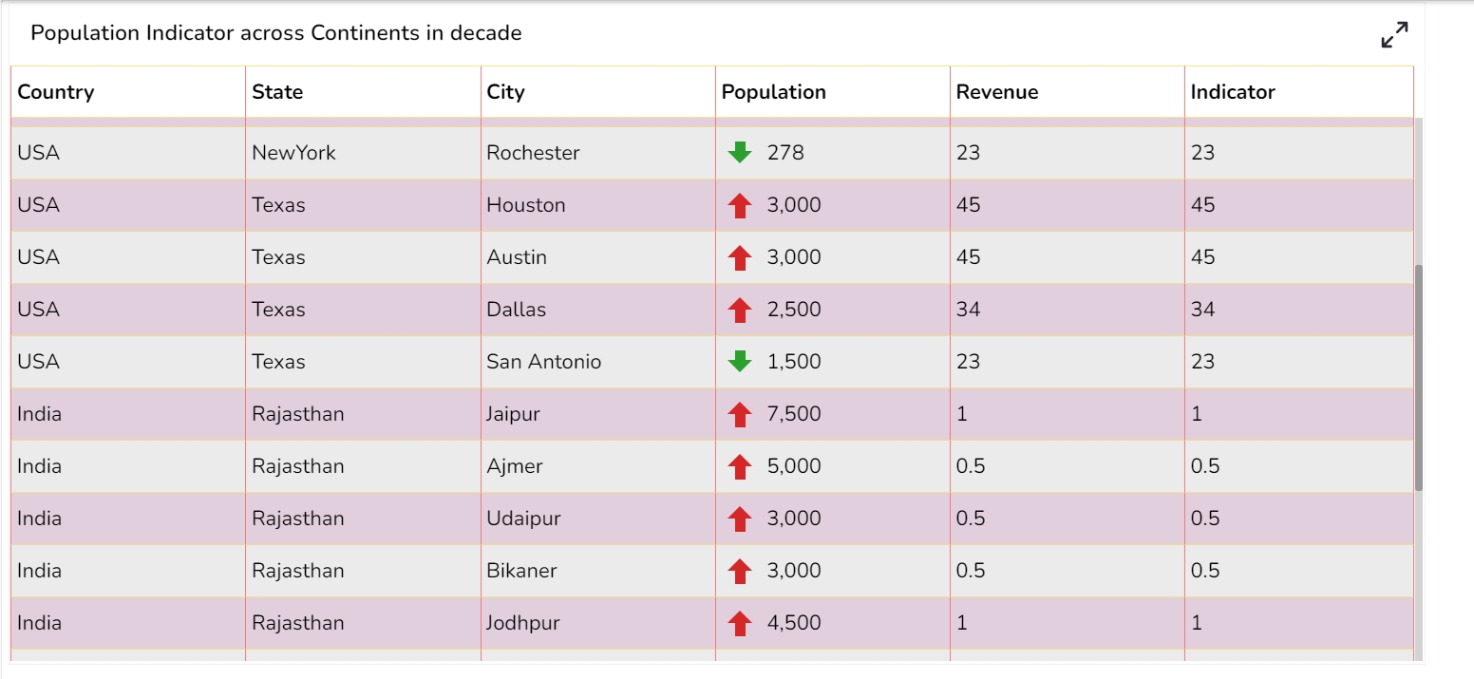The width and height of the screenshot is (1474, 679).
Task: Click the red up arrow for Jodhpur
Action: point(739,623)
